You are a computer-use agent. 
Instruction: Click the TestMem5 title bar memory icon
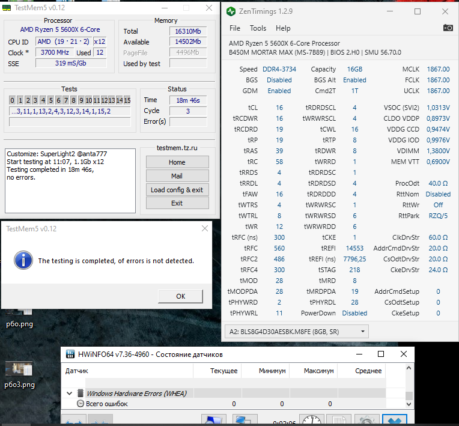pyautogui.click(x=7, y=8)
